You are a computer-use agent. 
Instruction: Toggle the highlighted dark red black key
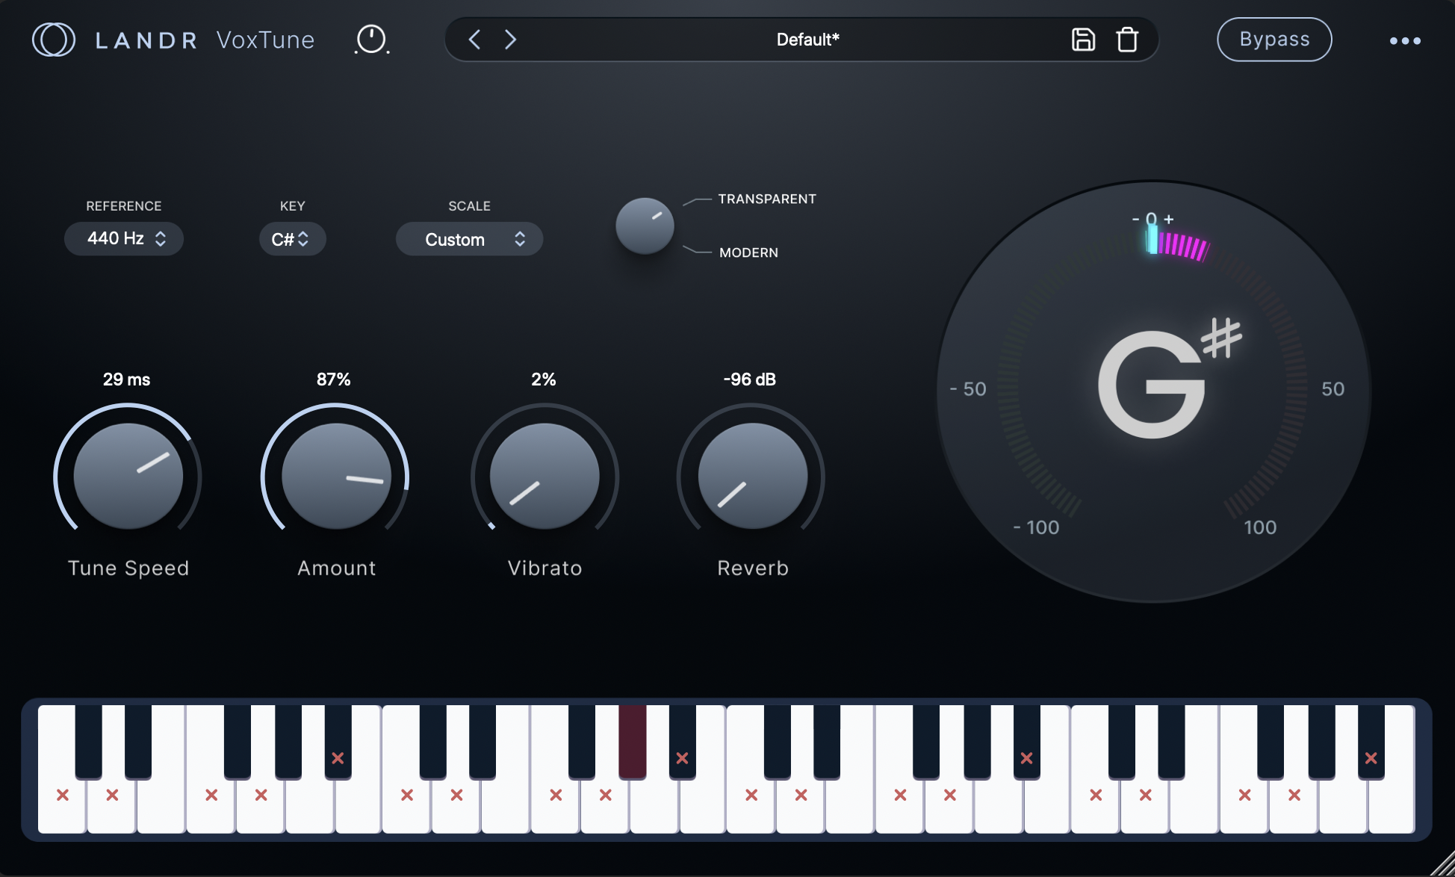[632, 741]
